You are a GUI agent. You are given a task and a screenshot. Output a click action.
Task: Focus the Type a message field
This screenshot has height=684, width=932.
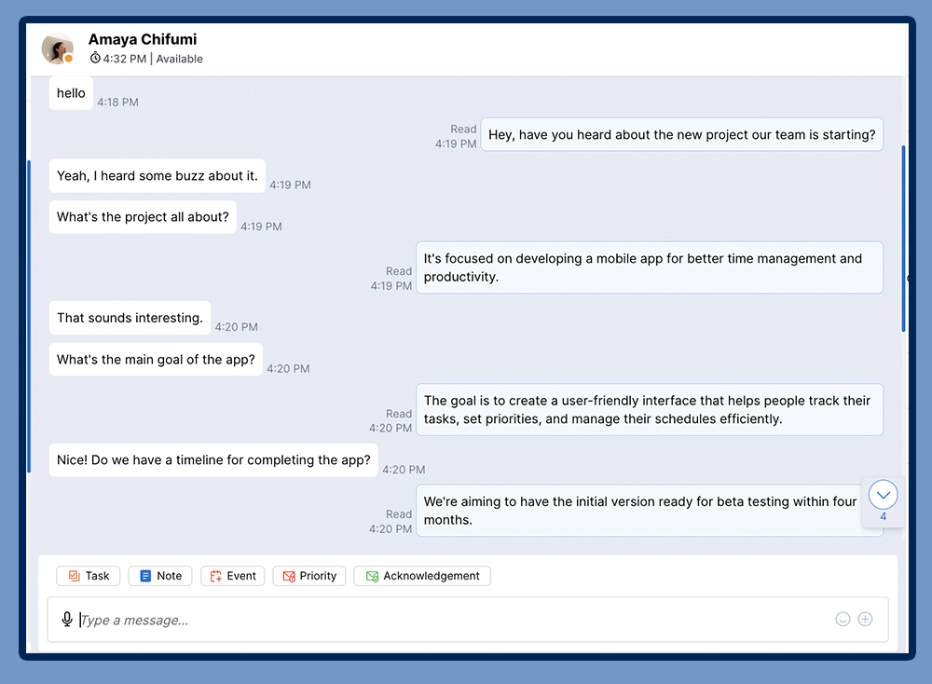pyautogui.click(x=468, y=620)
